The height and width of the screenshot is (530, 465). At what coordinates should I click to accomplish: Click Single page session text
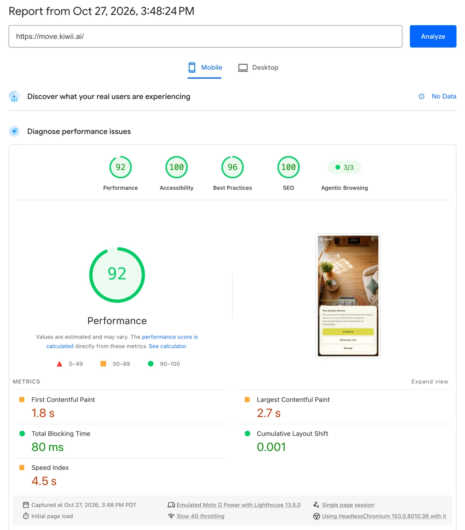click(x=348, y=505)
